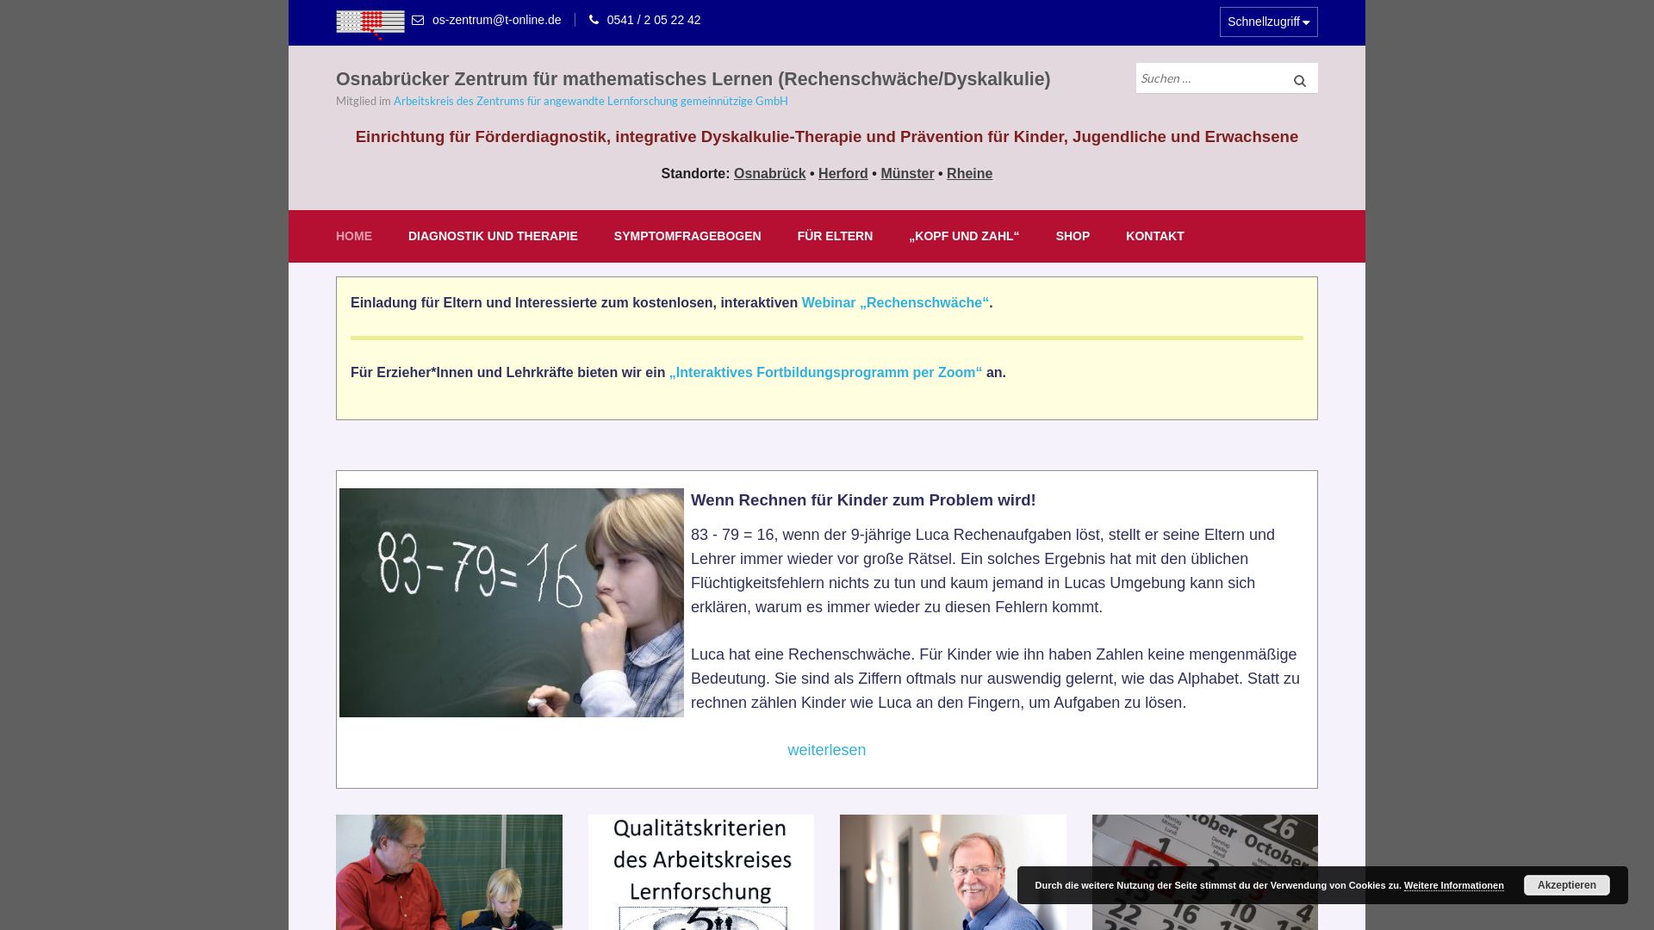Click the site logo in top bar

(370, 25)
